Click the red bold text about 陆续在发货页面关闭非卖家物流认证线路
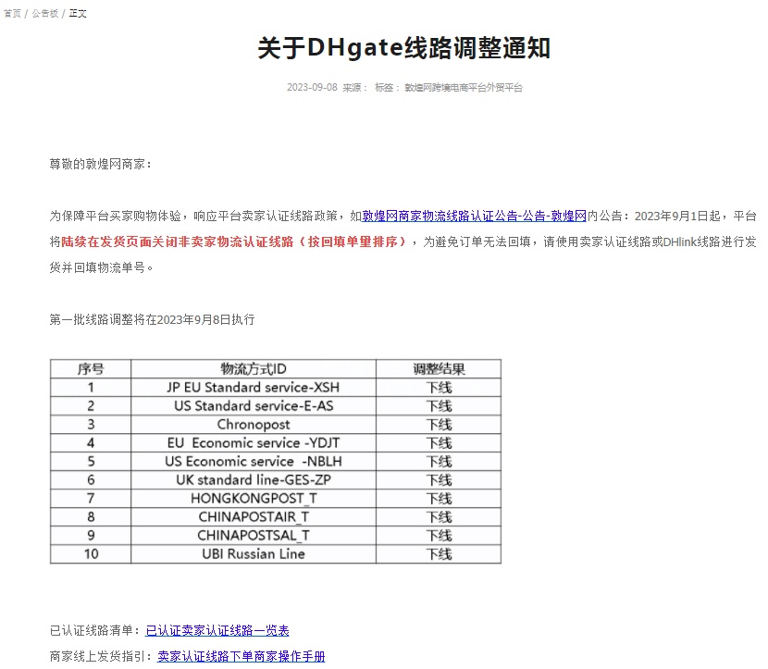Viewport: 768px width, 669px height. coord(233,242)
